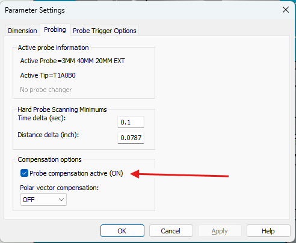Click the Active Probe=3MM 40MM 20MM EXT text
296x243 pixels.
coord(72,61)
